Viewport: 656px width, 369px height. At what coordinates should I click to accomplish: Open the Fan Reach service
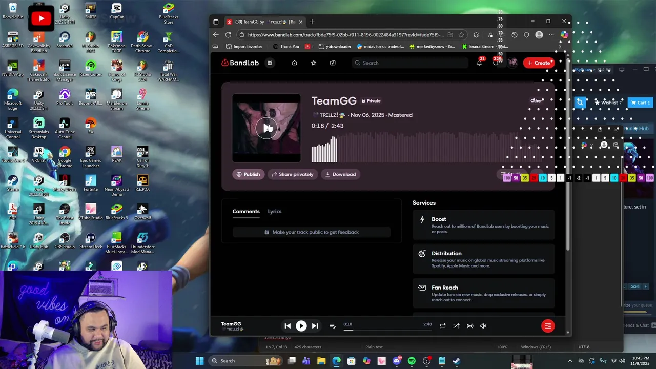pos(484,294)
